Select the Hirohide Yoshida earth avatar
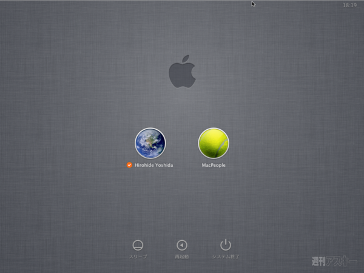This screenshot has height=273, width=364. 150,143
